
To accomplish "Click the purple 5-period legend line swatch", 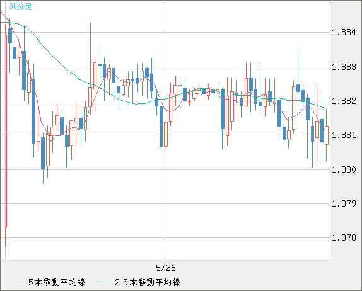I will [x=17, y=282].
